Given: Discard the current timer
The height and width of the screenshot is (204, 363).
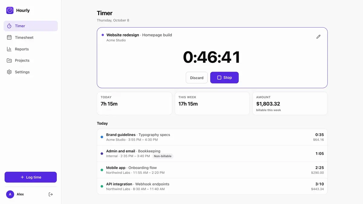Looking at the screenshot, I should (x=197, y=78).
